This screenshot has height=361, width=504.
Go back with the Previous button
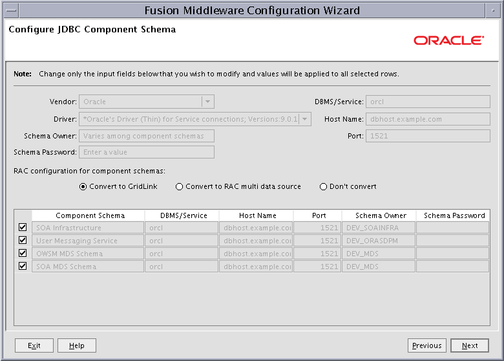[427, 345]
